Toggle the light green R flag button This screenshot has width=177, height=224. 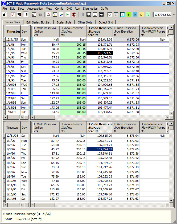pos(148,15)
